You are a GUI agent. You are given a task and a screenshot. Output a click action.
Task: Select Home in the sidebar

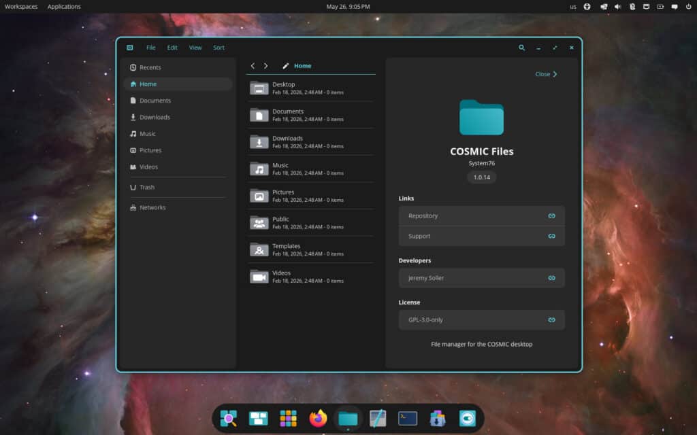pyautogui.click(x=178, y=84)
